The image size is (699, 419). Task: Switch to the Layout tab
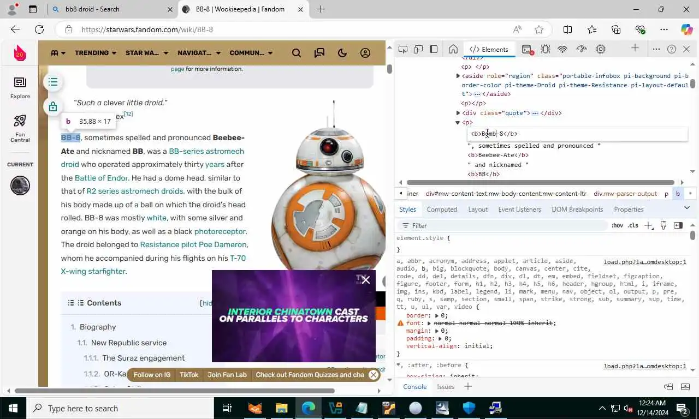point(478,209)
